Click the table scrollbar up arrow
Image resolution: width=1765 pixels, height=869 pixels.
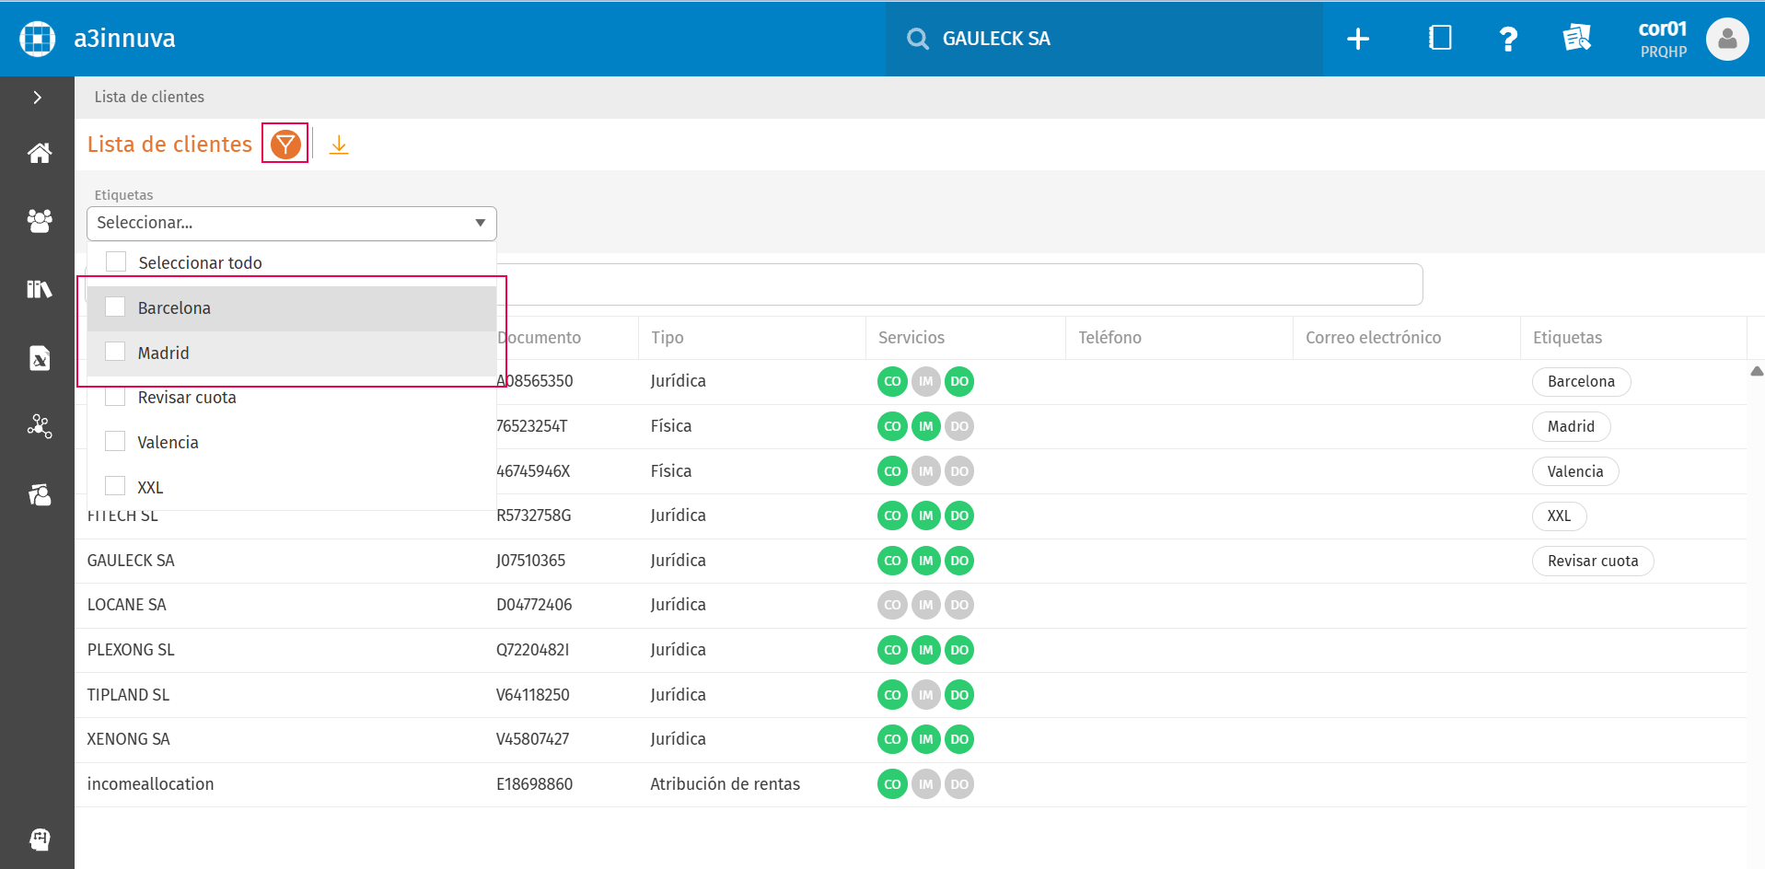click(1756, 371)
